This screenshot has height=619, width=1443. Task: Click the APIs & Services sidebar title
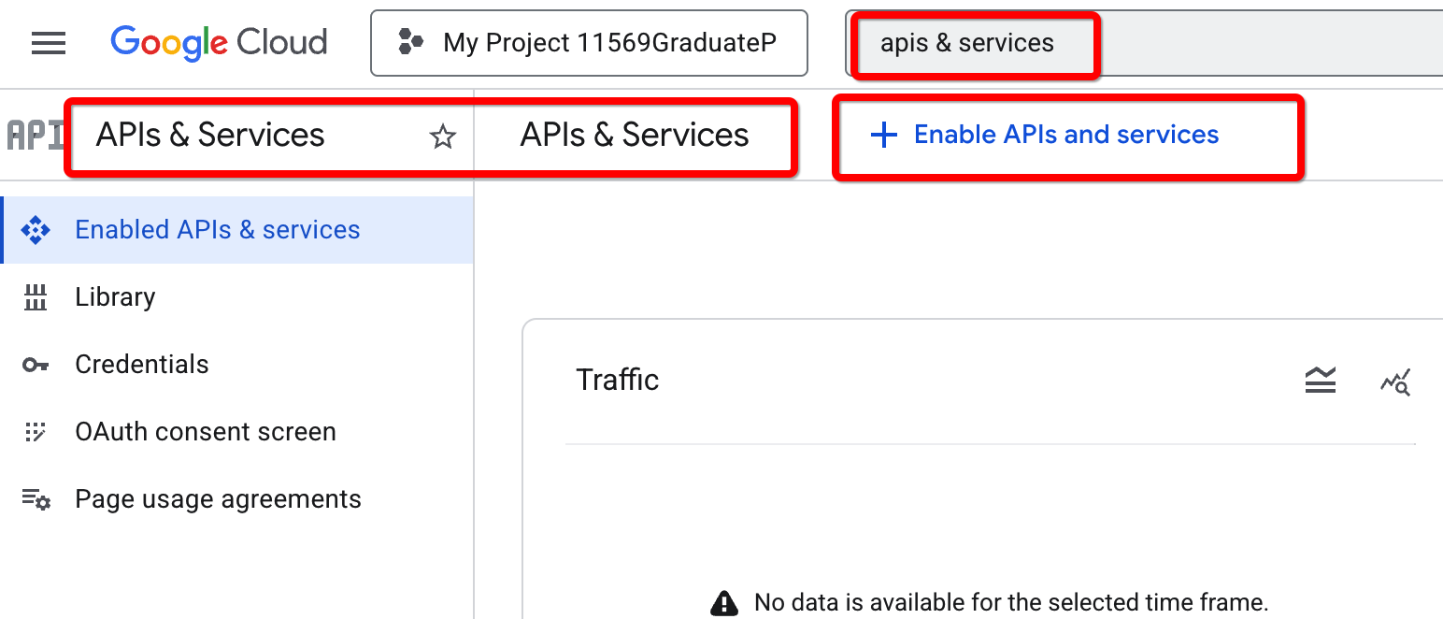210,136
